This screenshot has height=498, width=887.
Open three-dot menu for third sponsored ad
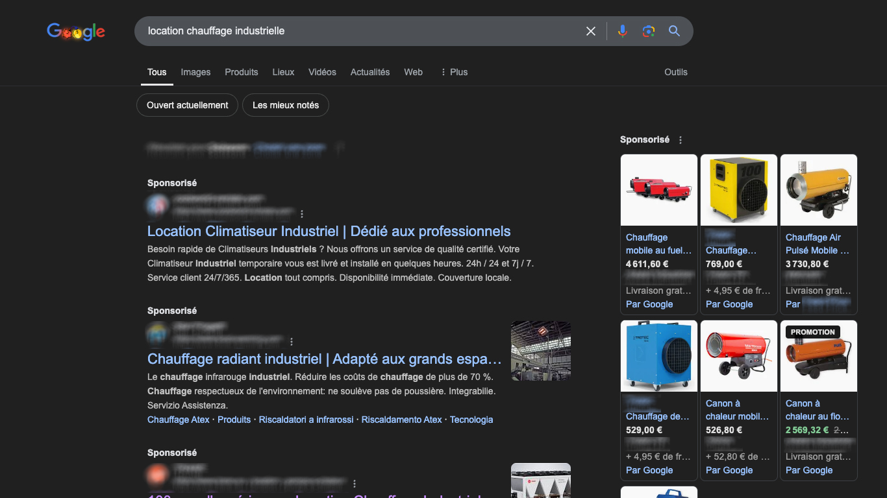tap(355, 484)
